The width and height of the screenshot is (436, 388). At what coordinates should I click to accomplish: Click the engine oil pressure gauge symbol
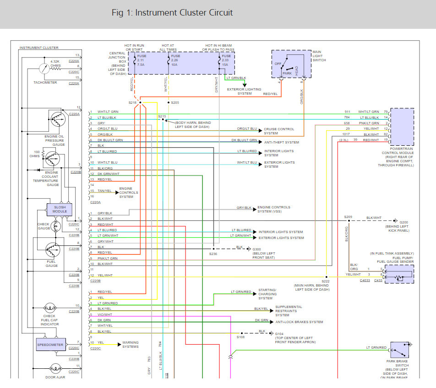[x=58, y=120]
